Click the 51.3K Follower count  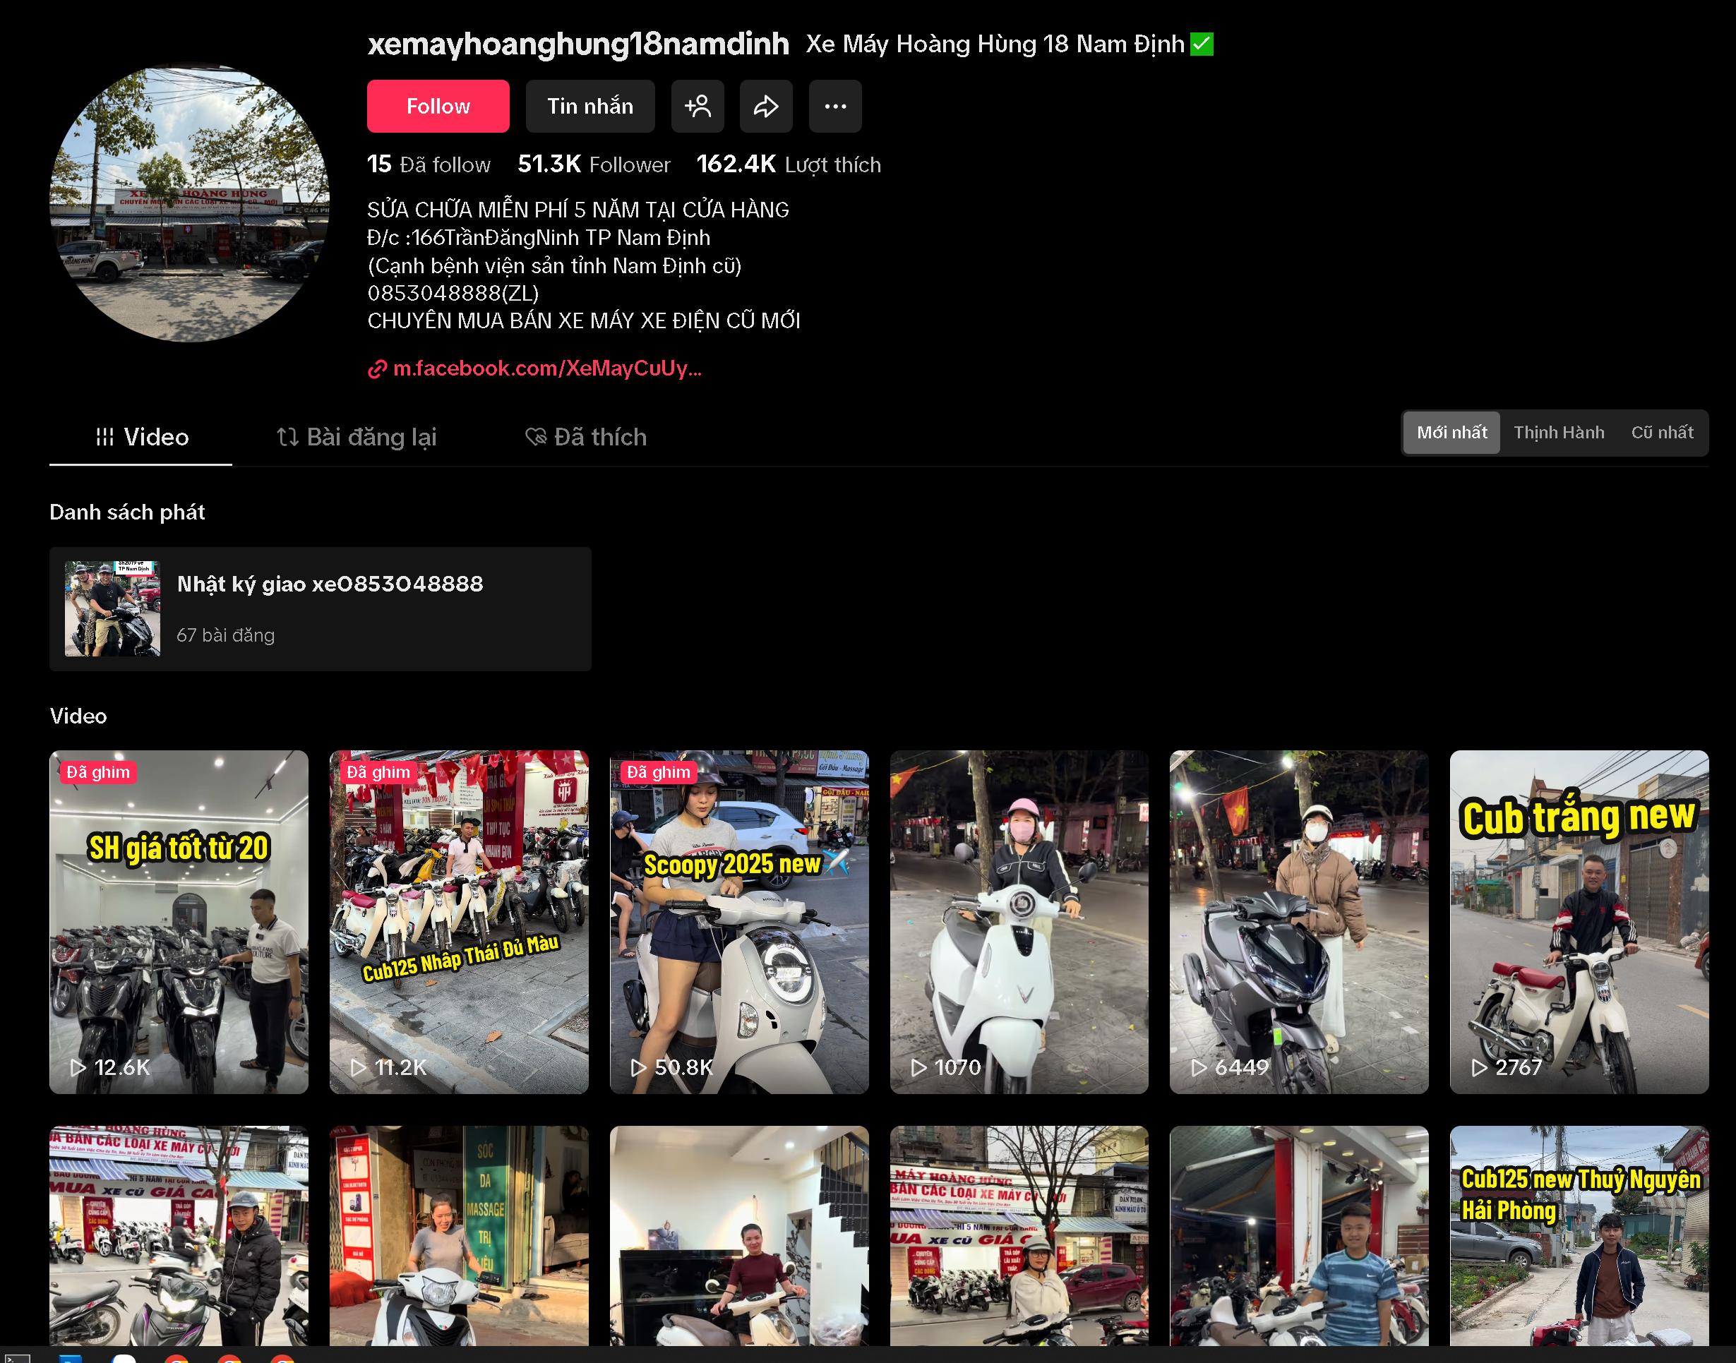[x=593, y=164]
